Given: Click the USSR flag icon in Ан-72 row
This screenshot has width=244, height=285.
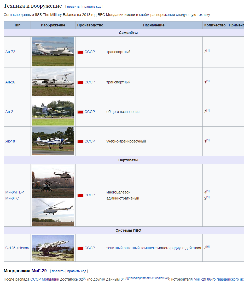Looking at the screenshot, I should tap(80, 52).
